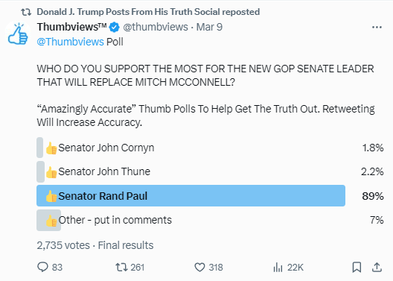The image size is (393, 281).
Task: Click the 2,735 votes final results text
Action: coord(95,245)
